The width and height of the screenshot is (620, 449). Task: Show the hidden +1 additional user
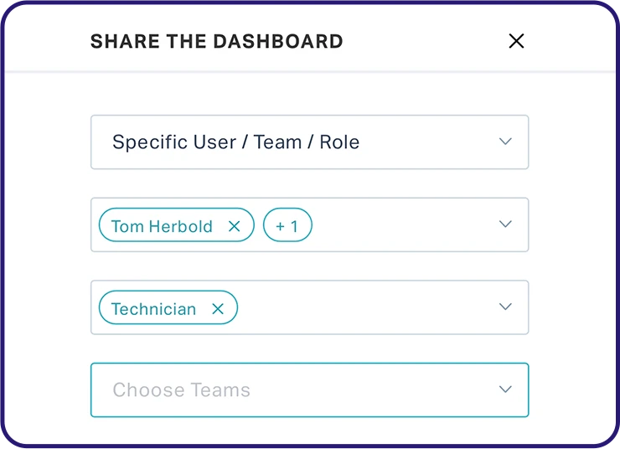tap(287, 226)
